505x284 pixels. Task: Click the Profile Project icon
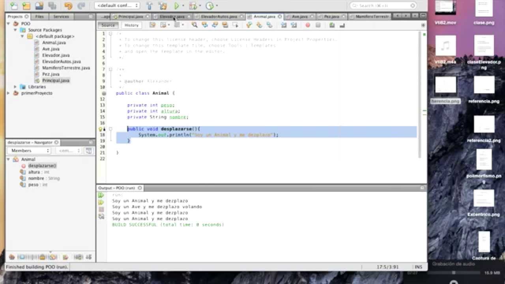point(209,6)
